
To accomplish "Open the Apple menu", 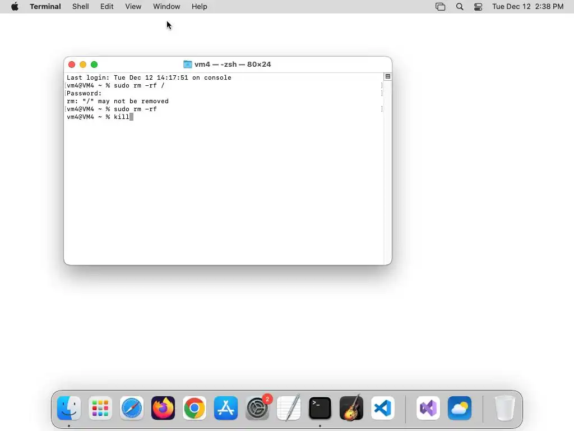I will (15, 7).
